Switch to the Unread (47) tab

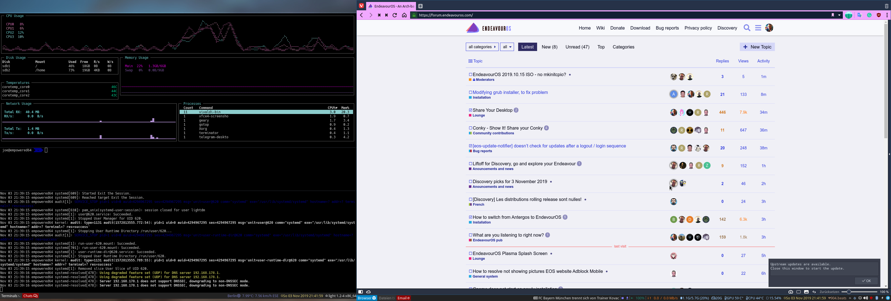tap(577, 47)
